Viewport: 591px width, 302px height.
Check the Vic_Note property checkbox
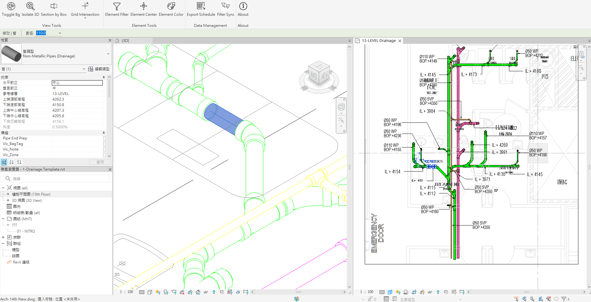pyautogui.click(x=105, y=150)
